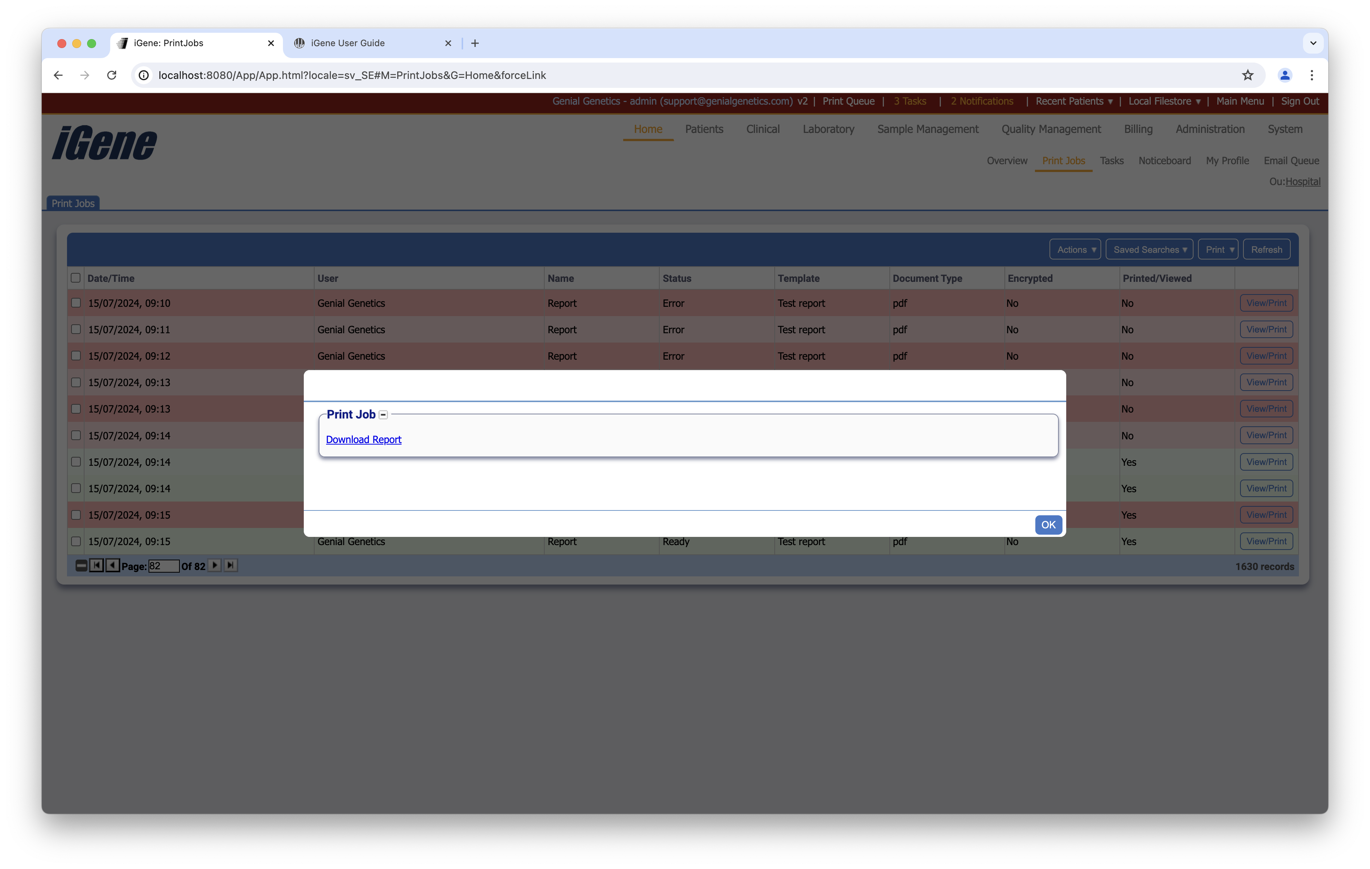Open the Print dropdown in table toolbar
1370x869 pixels.
pos(1218,250)
